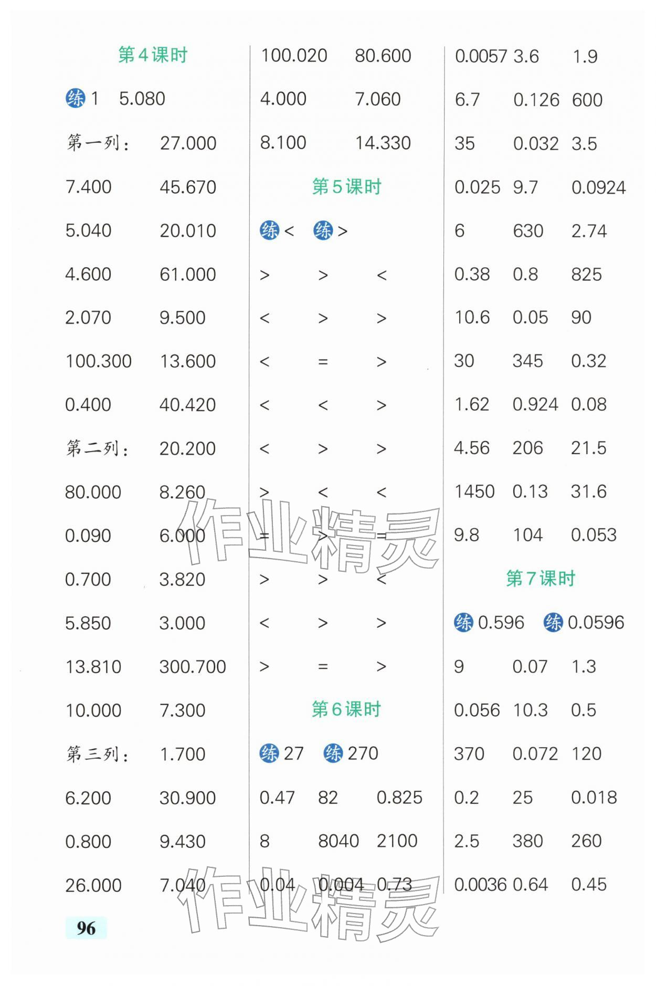The width and height of the screenshot is (656, 986).
Task: Click the answer 100.020
Action: (x=294, y=55)
